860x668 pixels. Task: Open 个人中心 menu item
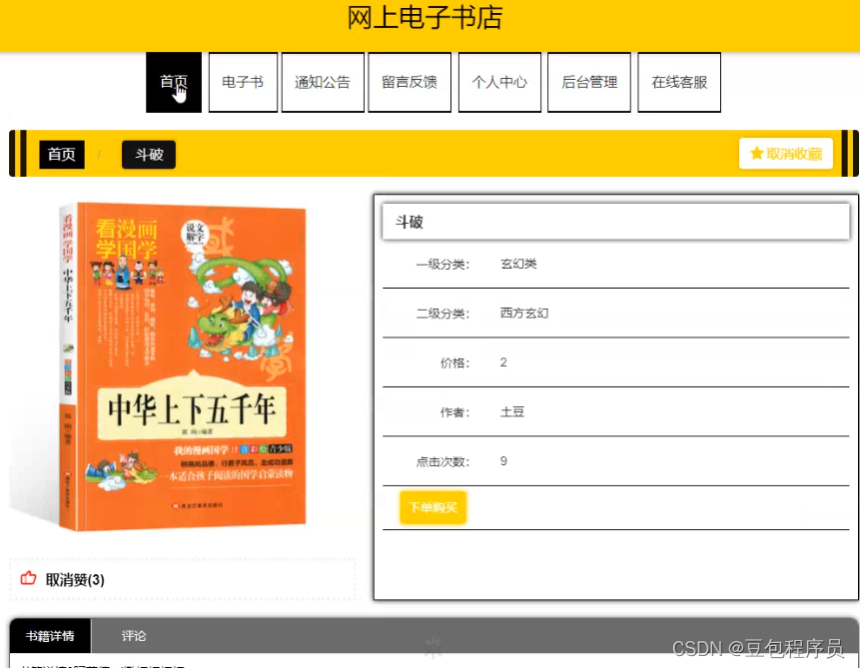[499, 82]
